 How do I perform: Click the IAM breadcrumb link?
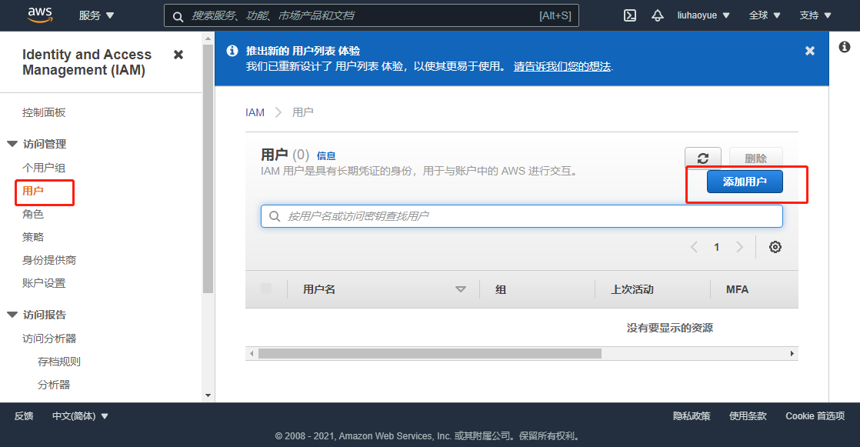(x=255, y=112)
